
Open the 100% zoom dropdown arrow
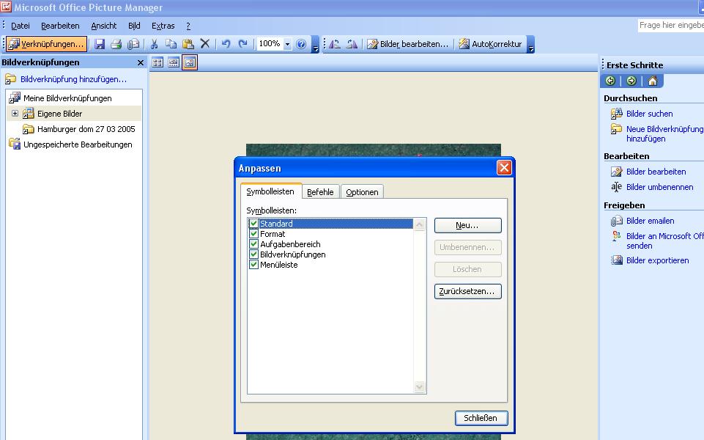(x=287, y=44)
